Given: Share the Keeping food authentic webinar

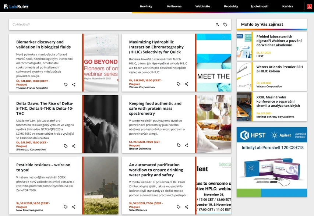Looking at the screenshot, I should click(x=186, y=145).
